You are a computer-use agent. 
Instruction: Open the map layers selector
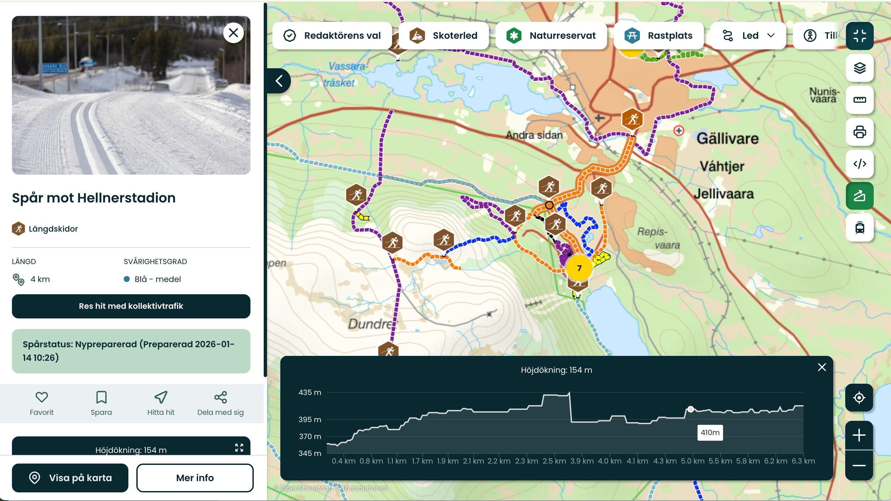(x=859, y=68)
